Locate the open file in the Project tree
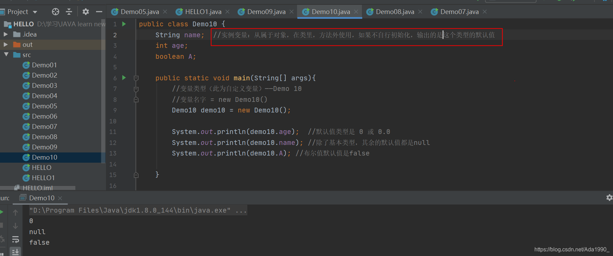Image resolution: width=613 pixels, height=256 pixels. pos(55,12)
